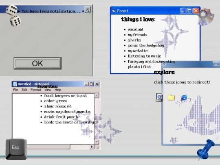Click 'You have 1 new notification' title text
This screenshot has height=165, width=220.
pyautogui.click(x=49, y=11)
